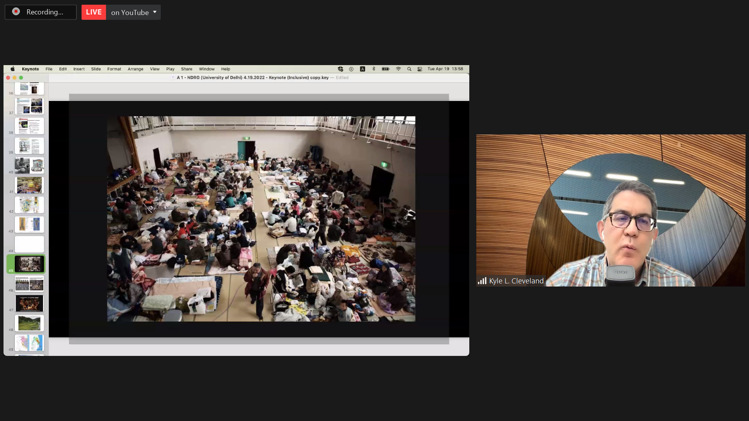Click the Wi-Fi status icon
The height and width of the screenshot is (421, 749).
coord(398,69)
